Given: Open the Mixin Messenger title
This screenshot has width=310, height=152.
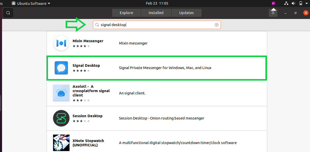Looking at the screenshot, I should pyautogui.click(x=88, y=41).
